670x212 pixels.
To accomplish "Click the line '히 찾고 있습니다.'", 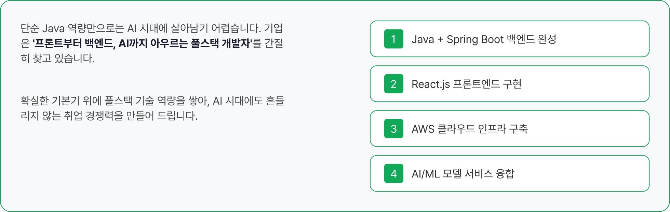I will tap(57, 58).
